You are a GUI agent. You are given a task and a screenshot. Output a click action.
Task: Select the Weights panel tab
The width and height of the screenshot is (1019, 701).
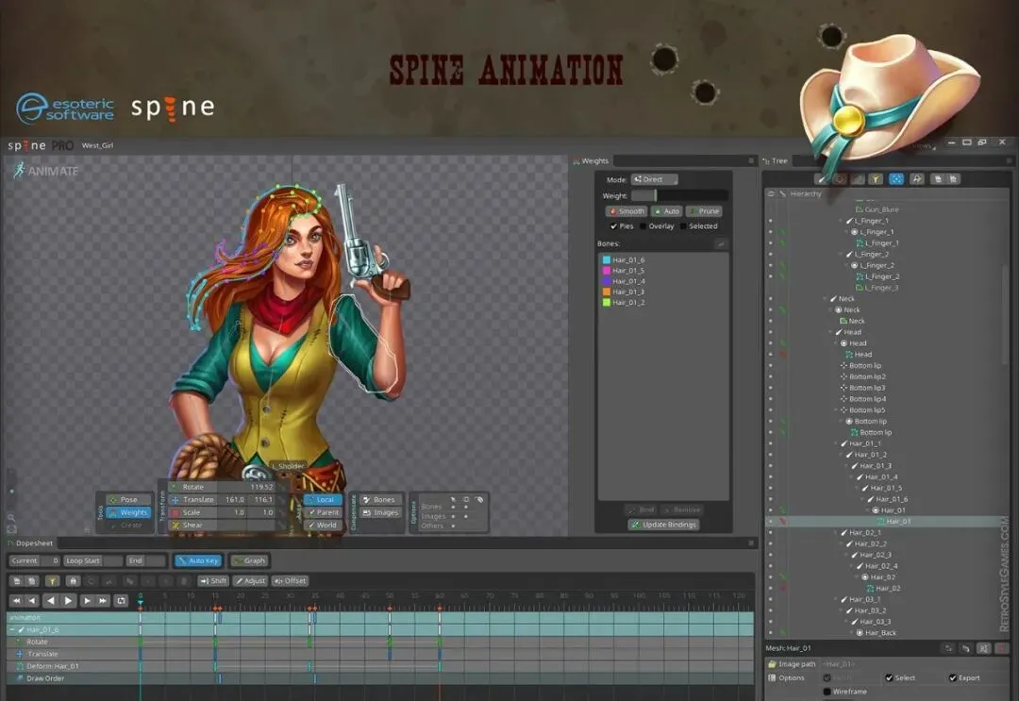coord(592,161)
